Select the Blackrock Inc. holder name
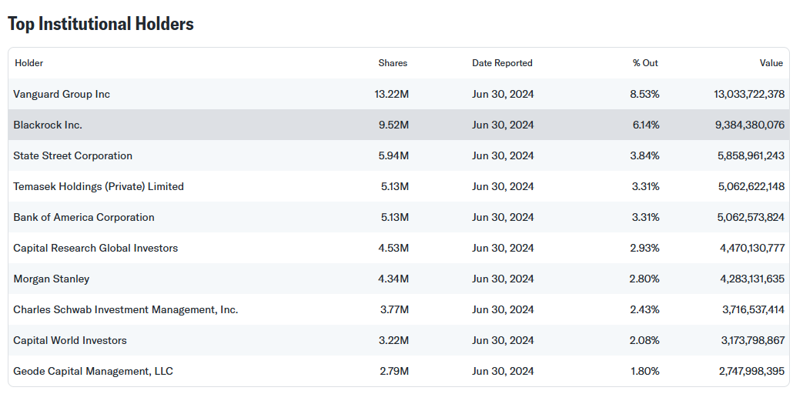793x394 pixels. 48,125
